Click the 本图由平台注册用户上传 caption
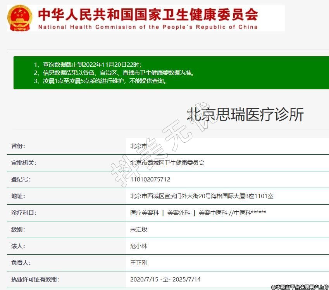Screen dimensions: 329x290 [300, 287]
